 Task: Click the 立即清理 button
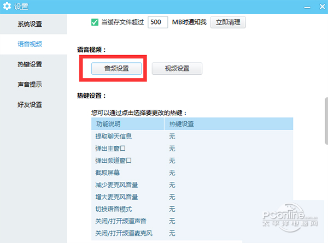[228, 22]
